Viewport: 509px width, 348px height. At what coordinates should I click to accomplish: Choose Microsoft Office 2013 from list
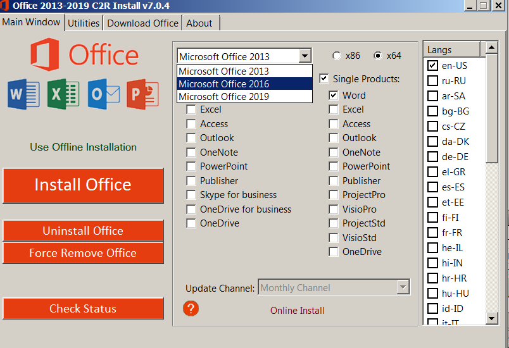coord(244,71)
